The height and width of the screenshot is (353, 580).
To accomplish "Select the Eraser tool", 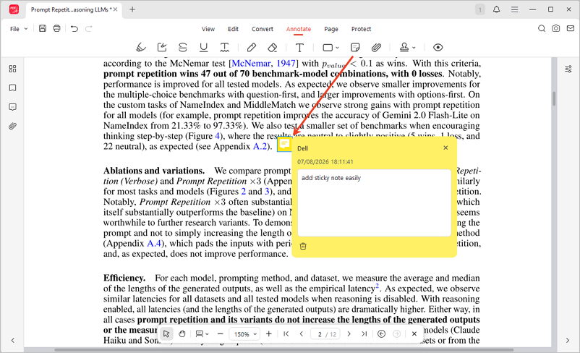I will point(272,47).
